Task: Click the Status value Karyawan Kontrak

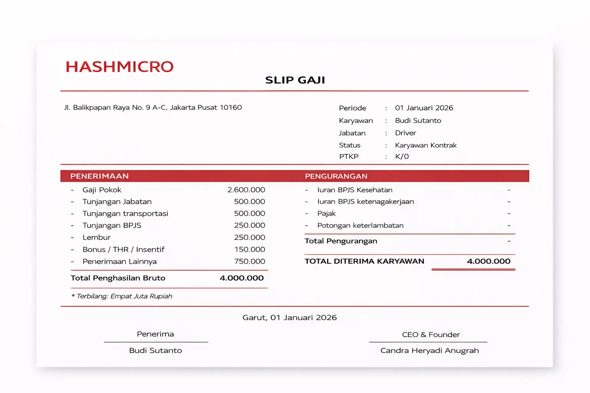Action: [x=426, y=145]
